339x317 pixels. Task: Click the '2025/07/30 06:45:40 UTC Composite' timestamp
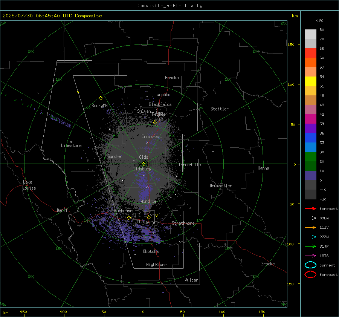(52, 16)
